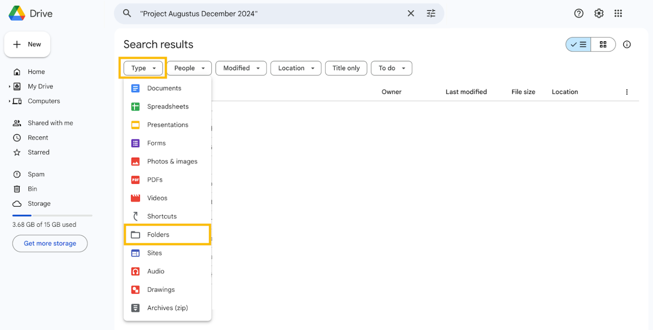The height and width of the screenshot is (330, 653).
Task: Click the column more options icon
Action: [627, 92]
